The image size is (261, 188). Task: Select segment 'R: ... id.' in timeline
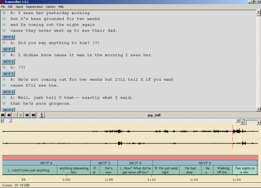point(95,170)
